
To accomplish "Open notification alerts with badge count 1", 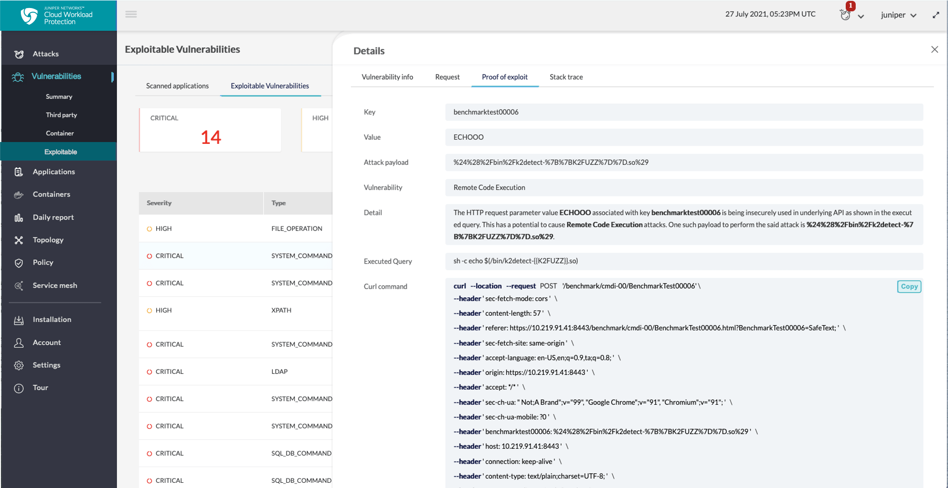I will (845, 14).
